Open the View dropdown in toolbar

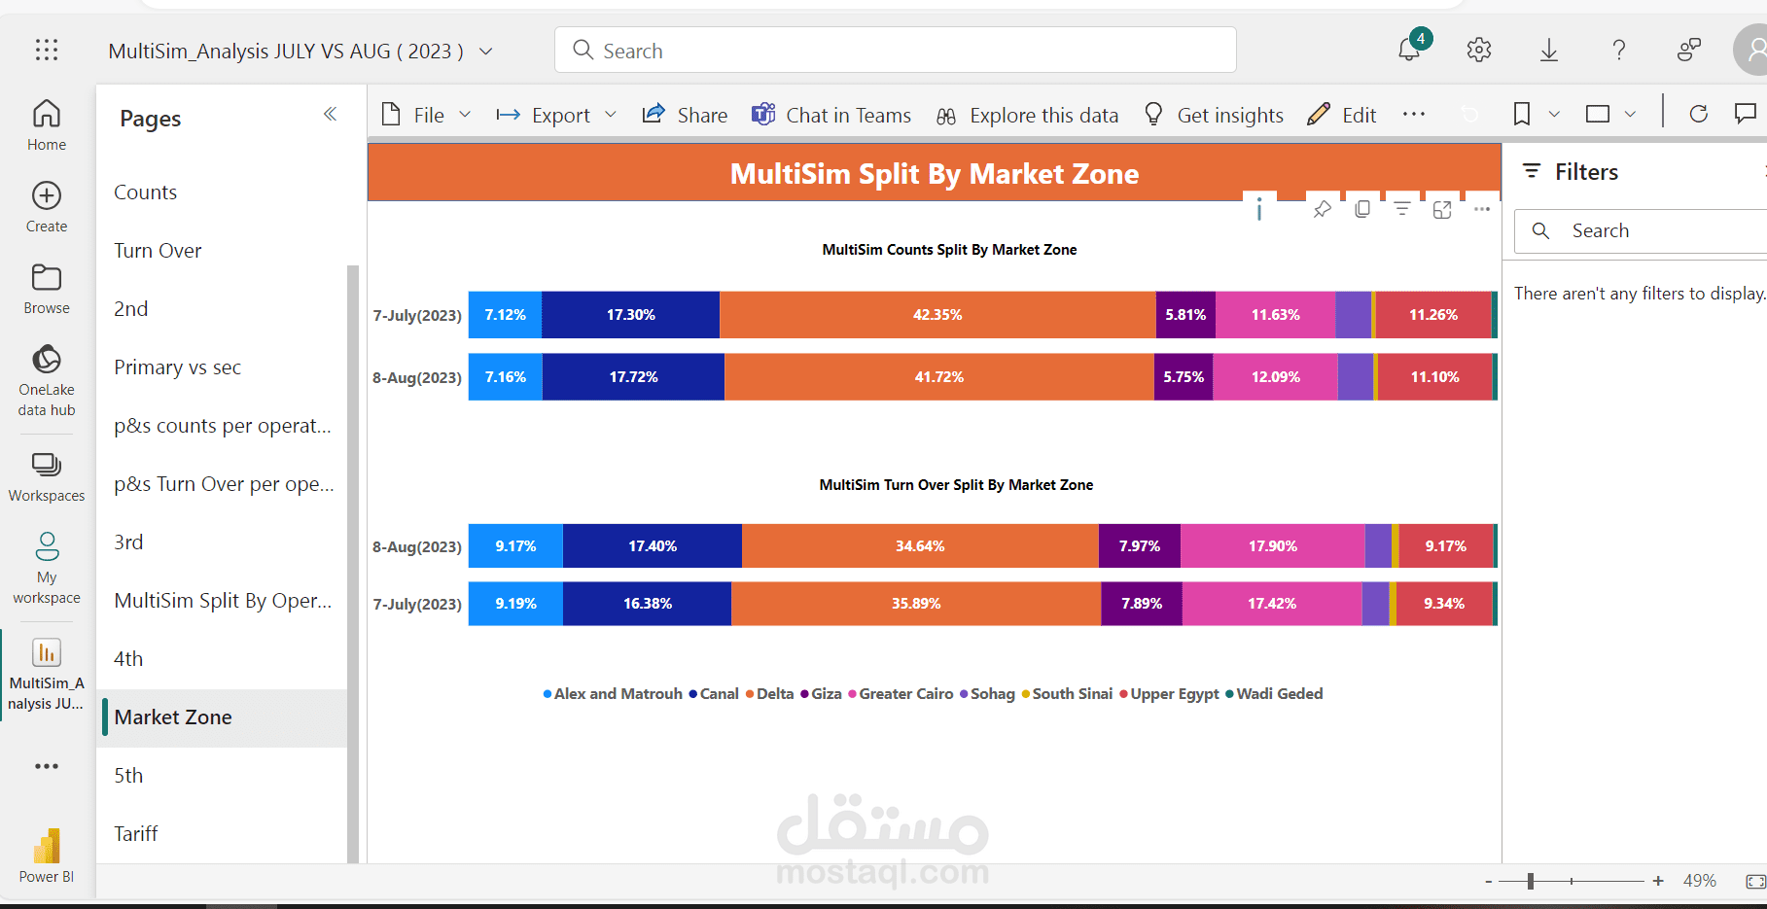point(1610,114)
